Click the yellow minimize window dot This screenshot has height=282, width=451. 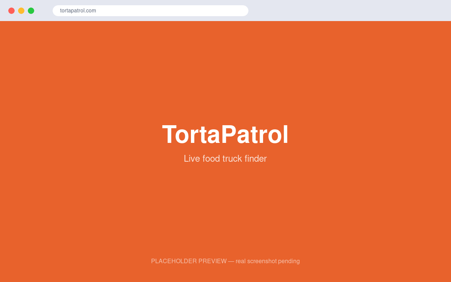[x=21, y=11]
